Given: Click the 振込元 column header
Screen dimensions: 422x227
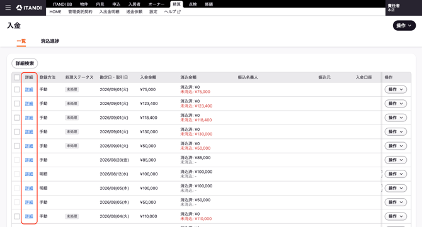Looking at the screenshot, I should pos(324,77).
